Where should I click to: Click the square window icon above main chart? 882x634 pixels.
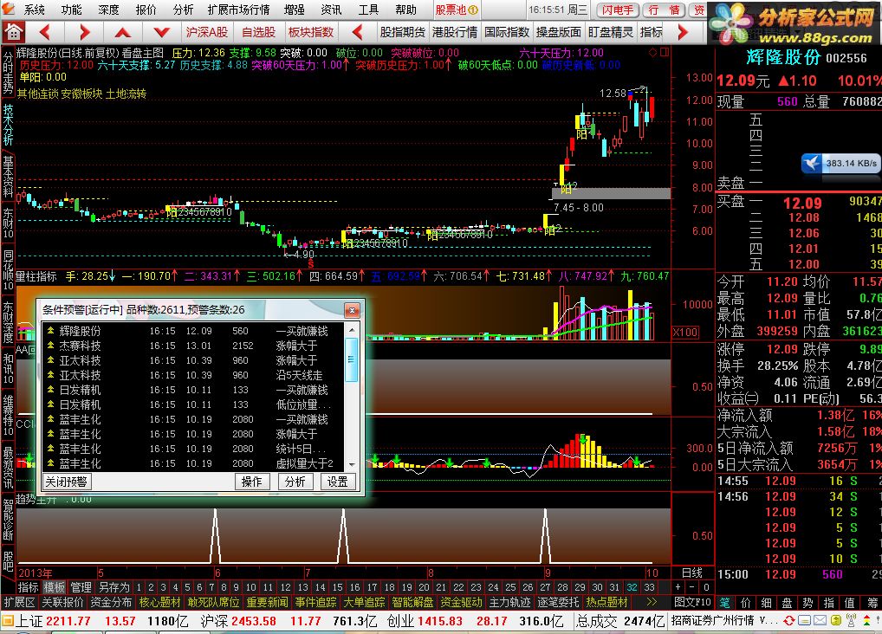tap(665, 52)
